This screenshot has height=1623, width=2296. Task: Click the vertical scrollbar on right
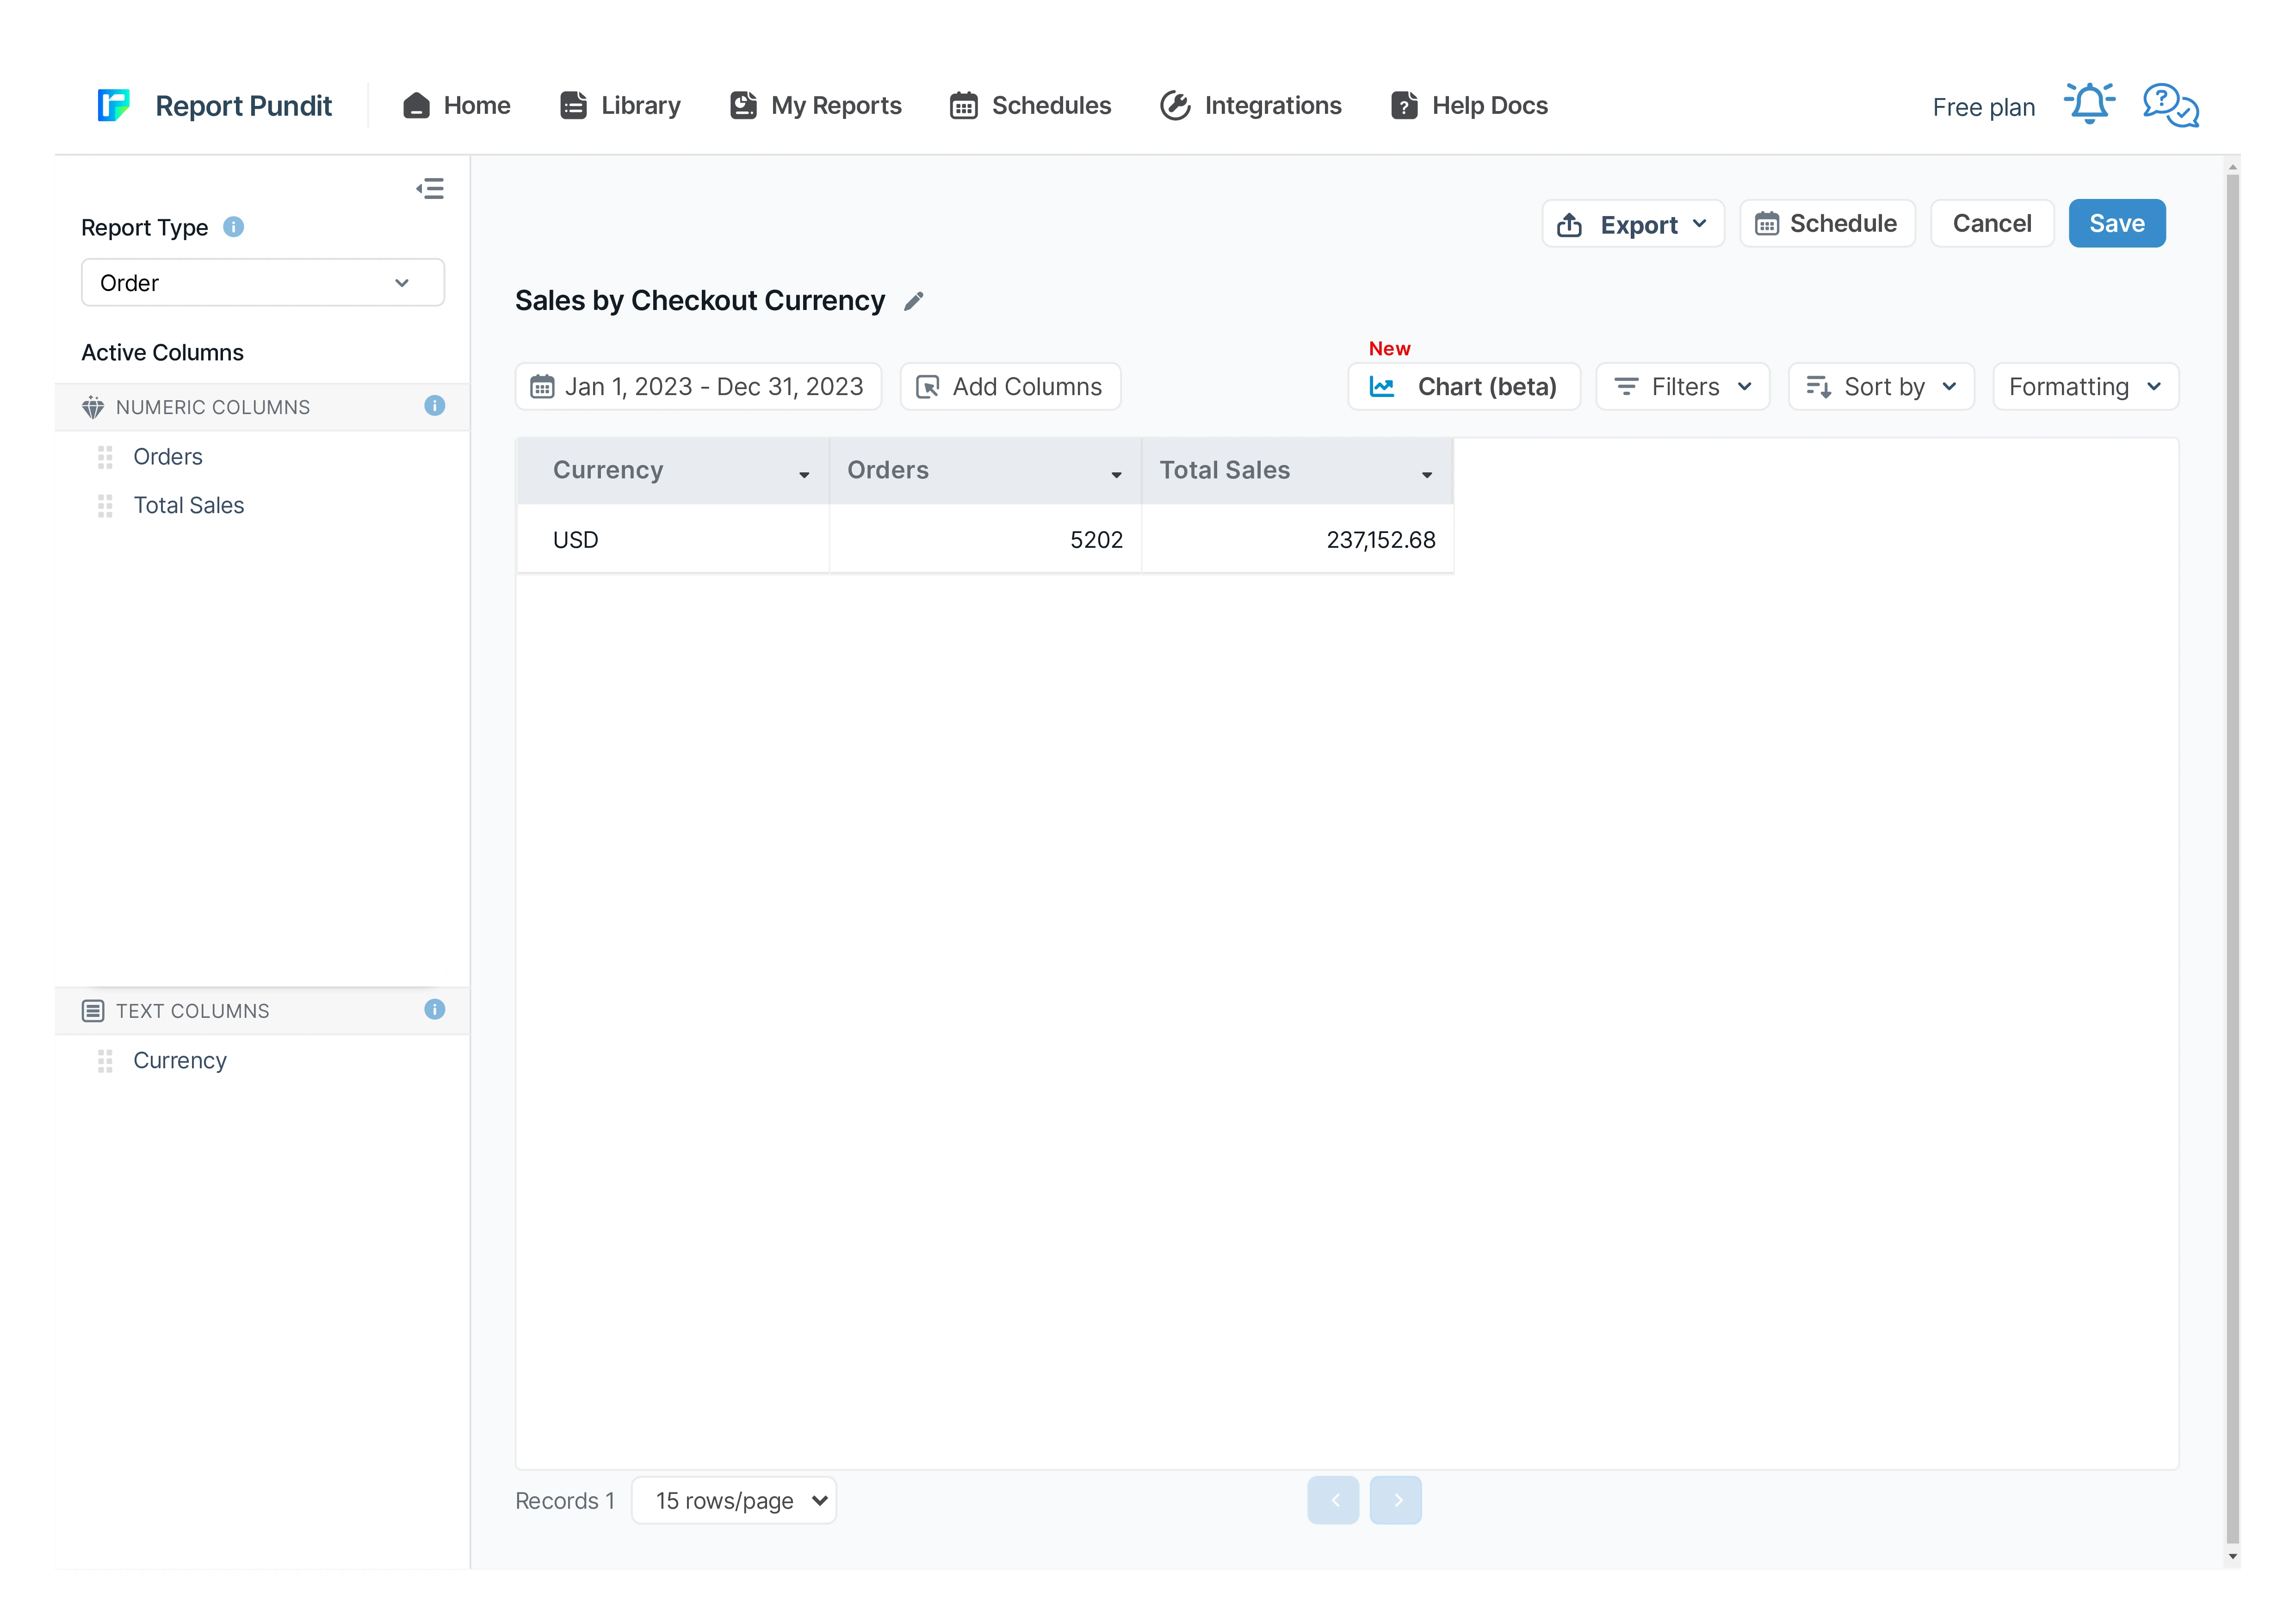[x=2232, y=860]
